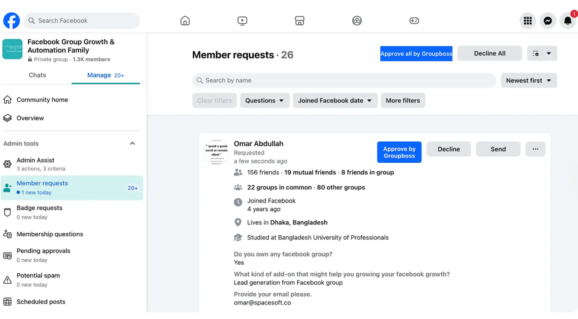Image resolution: width=578 pixels, height=319 pixels.
Task: Click the Potential spam warning icon
Action: [8, 280]
